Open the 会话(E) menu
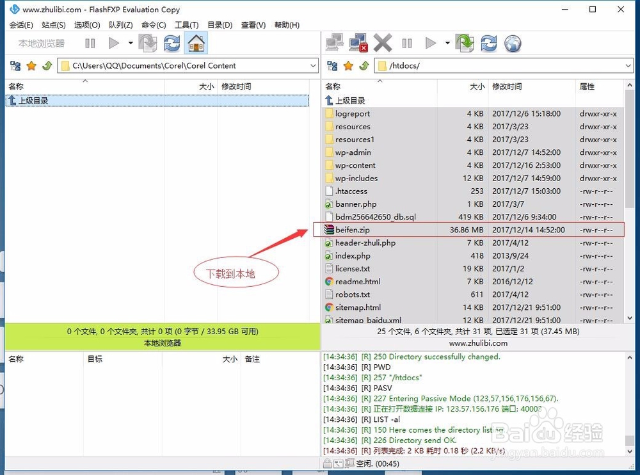The image size is (640, 475). point(21,25)
